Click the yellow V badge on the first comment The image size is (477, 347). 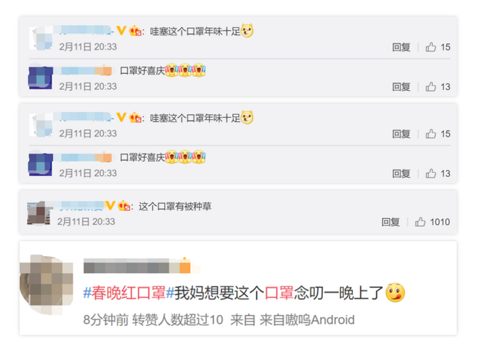point(121,30)
